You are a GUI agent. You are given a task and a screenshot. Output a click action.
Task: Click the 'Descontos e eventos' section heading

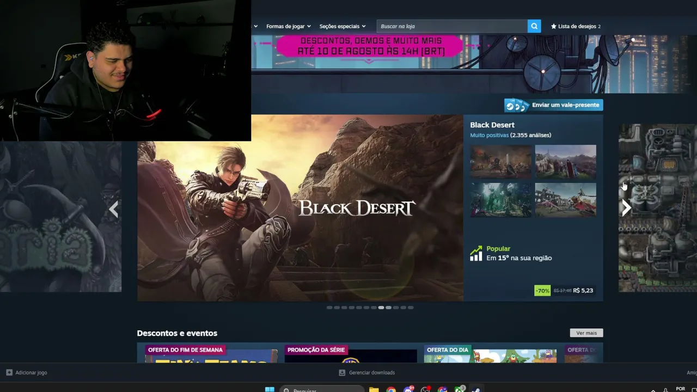click(177, 333)
